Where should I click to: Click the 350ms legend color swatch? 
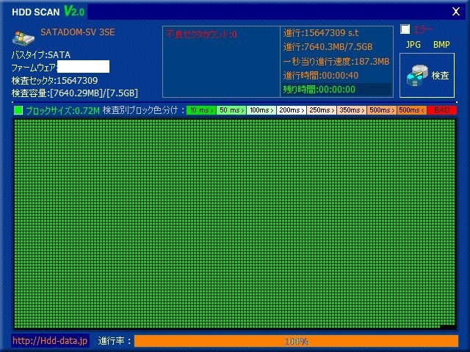tap(352, 110)
